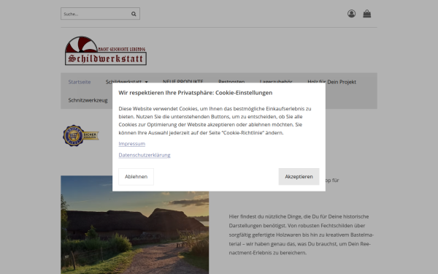Click the cookie dialog heading text
The image size is (438, 274).
[195, 93]
